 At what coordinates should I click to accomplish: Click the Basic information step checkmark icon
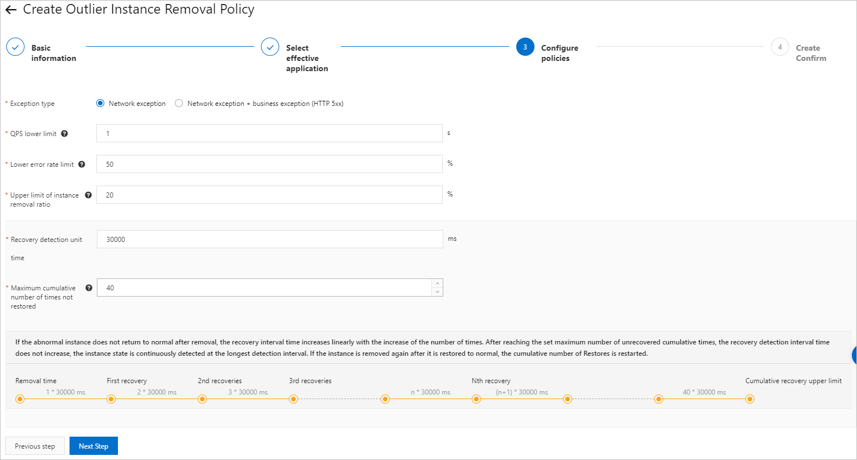[x=15, y=47]
